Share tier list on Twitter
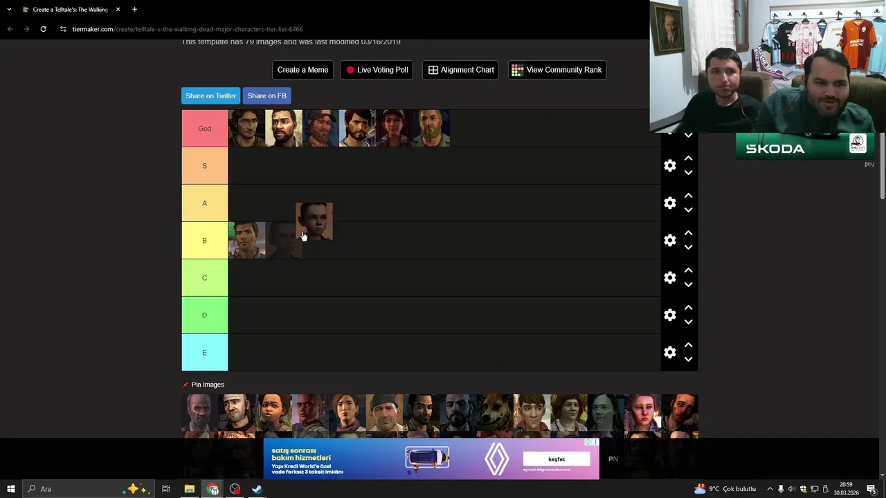This screenshot has height=498, width=886. [x=210, y=96]
